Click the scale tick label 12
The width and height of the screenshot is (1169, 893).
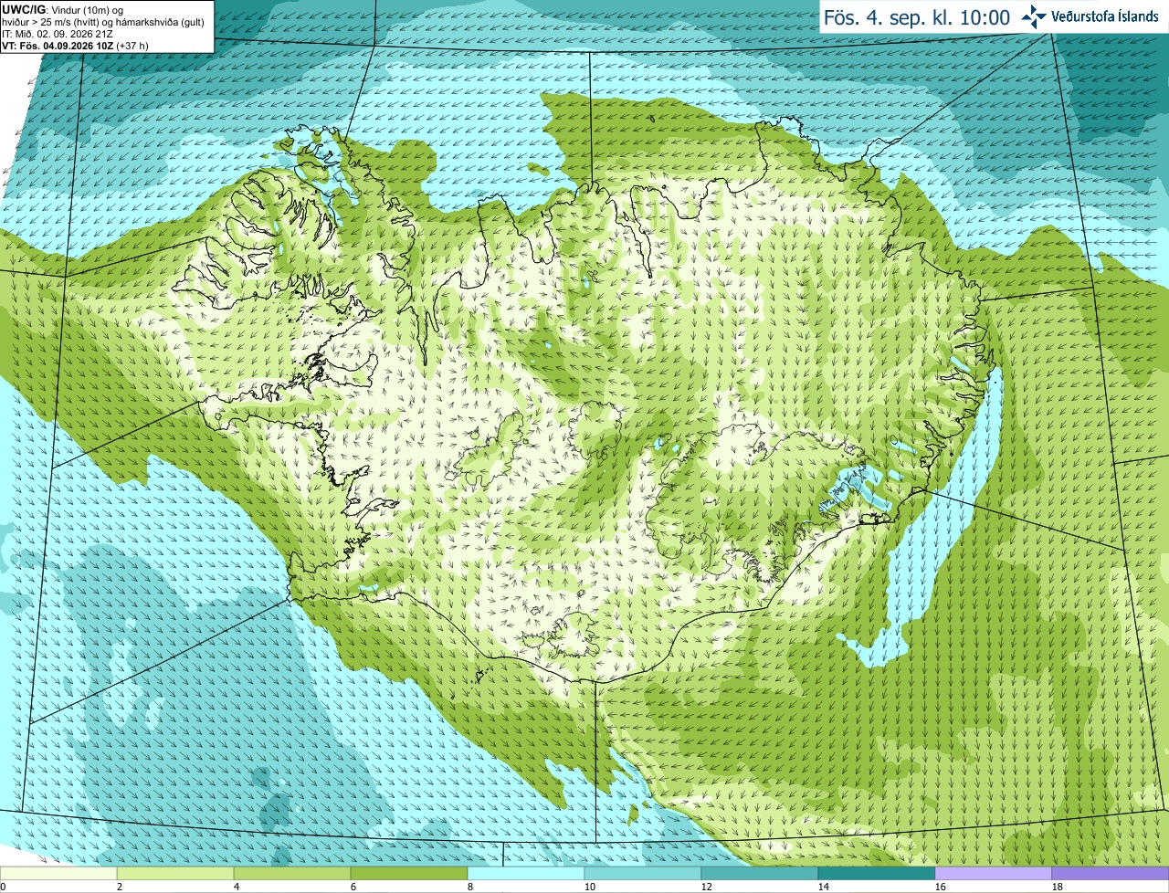[706, 887]
